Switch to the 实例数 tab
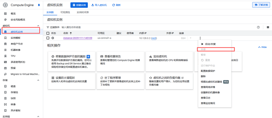The image size is (272, 118). [x=50, y=13]
